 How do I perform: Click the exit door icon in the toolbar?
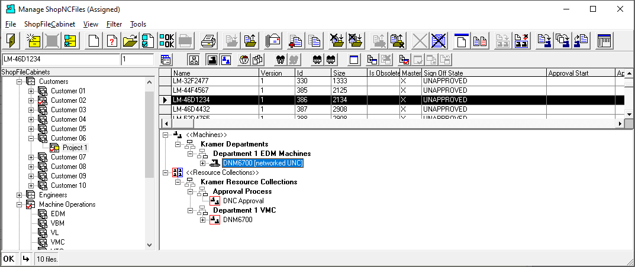pyautogui.click(x=12, y=40)
